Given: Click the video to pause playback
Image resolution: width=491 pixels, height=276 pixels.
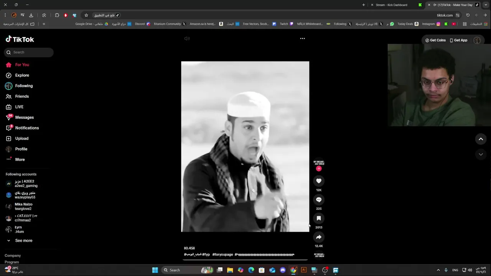Looking at the screenshot, I should (x=245, y=146).
